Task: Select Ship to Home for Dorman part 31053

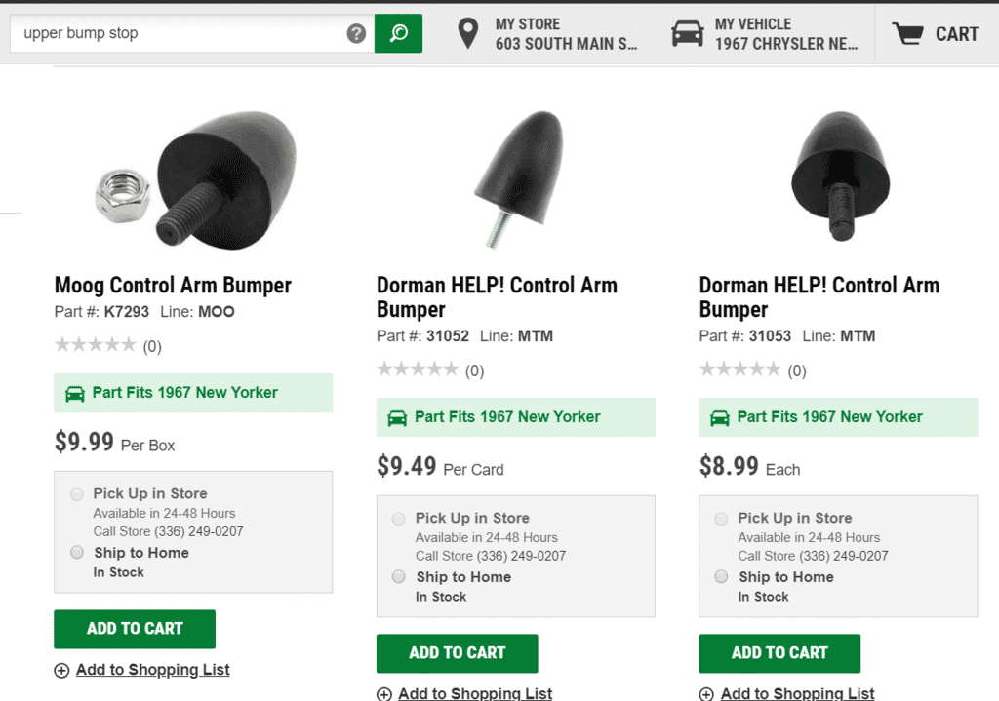Action: [721, 577]
